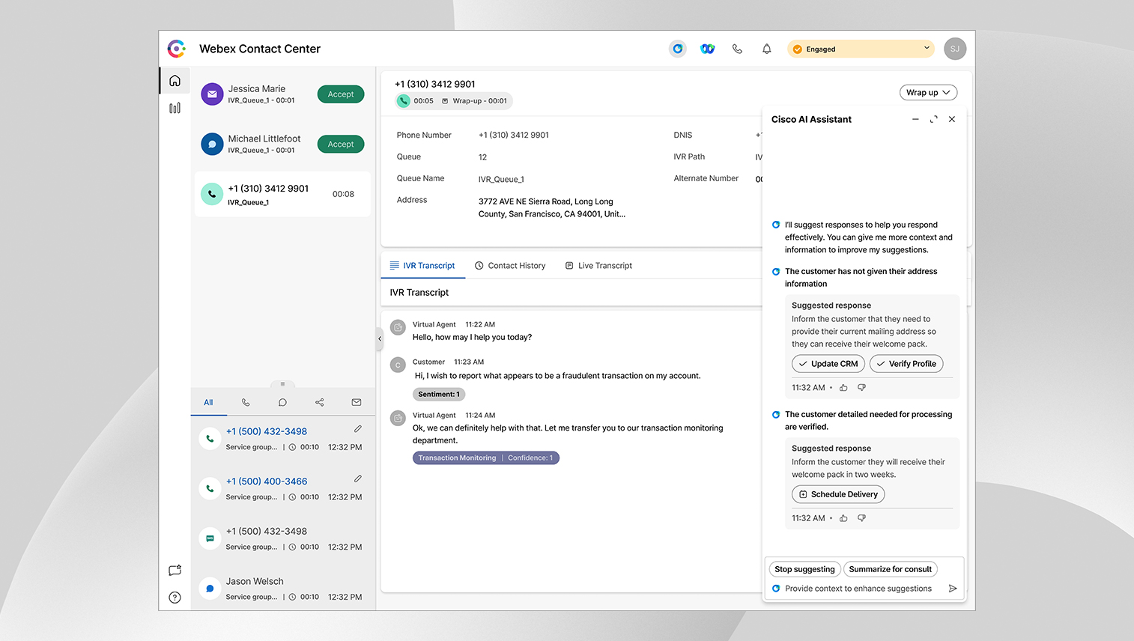
Task: Collapse the task list panel arrow
Action: tap(380, 338)
